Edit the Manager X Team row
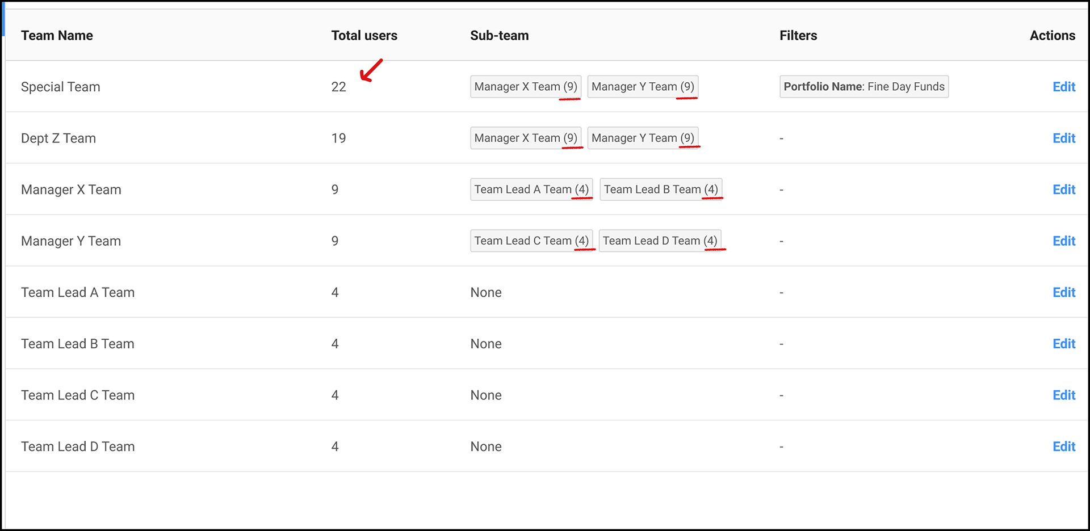Viewport: 1090px width, 531px height. 1063,189
